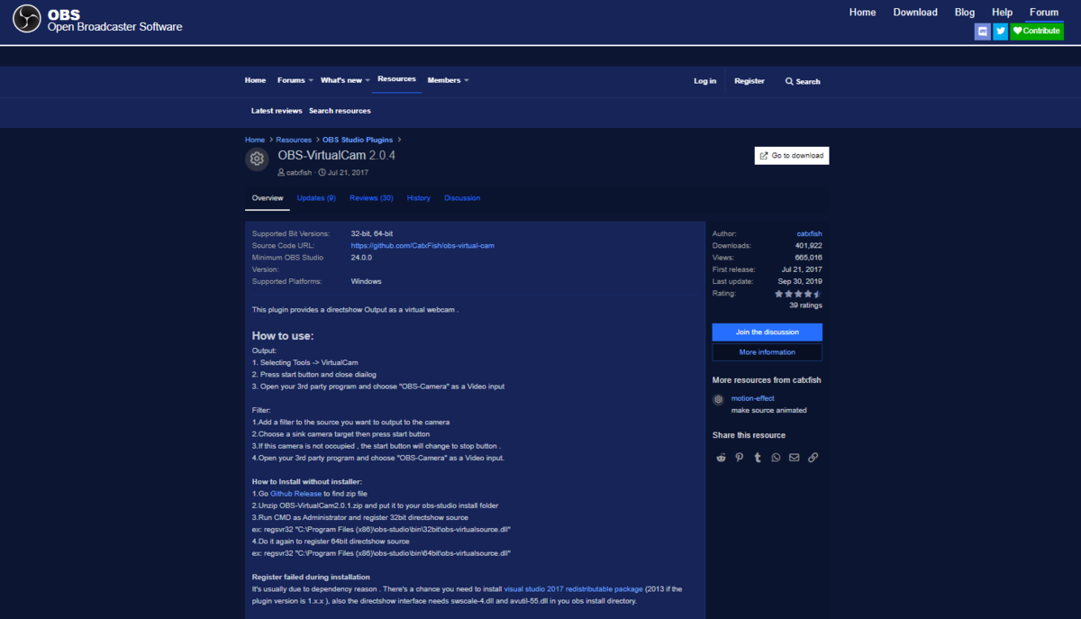Select Resources in forum navigation bar
The width and height of the screenshot is (1081, 619).
(396, 79)
